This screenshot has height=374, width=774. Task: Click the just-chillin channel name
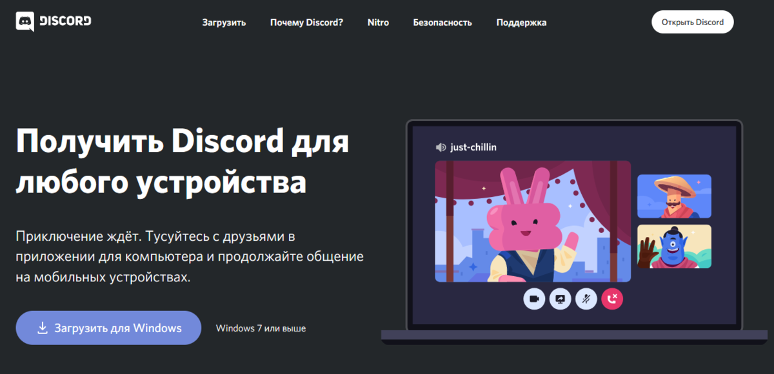pos(473,147)
